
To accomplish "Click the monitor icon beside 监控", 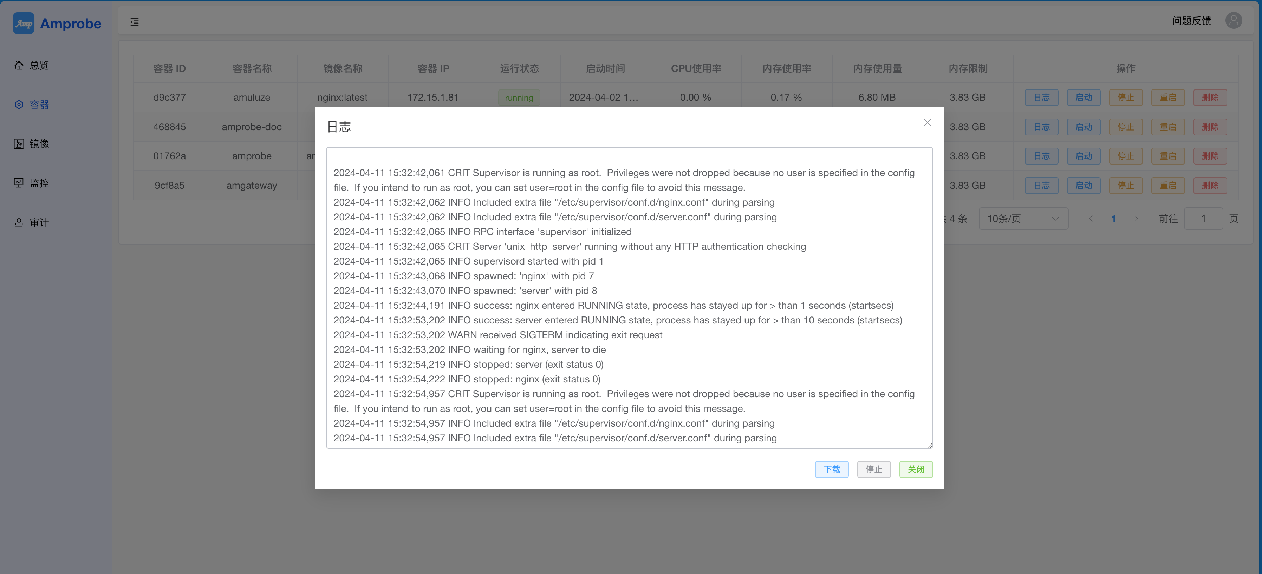I will (19, 182).
